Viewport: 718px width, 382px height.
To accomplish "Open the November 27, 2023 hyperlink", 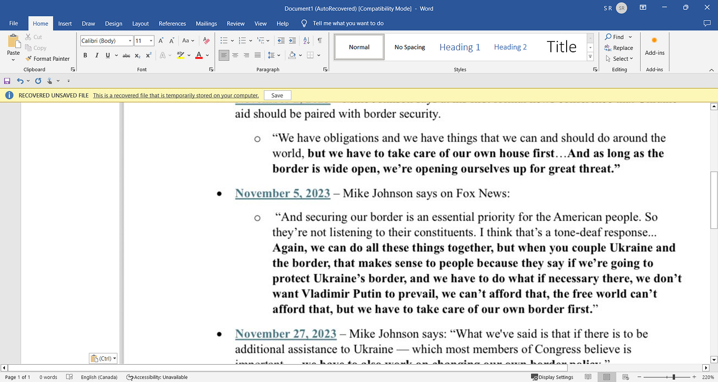I will tap(286, 334).
